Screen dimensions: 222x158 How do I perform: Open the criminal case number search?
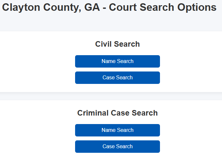click(x=118, y=147)
